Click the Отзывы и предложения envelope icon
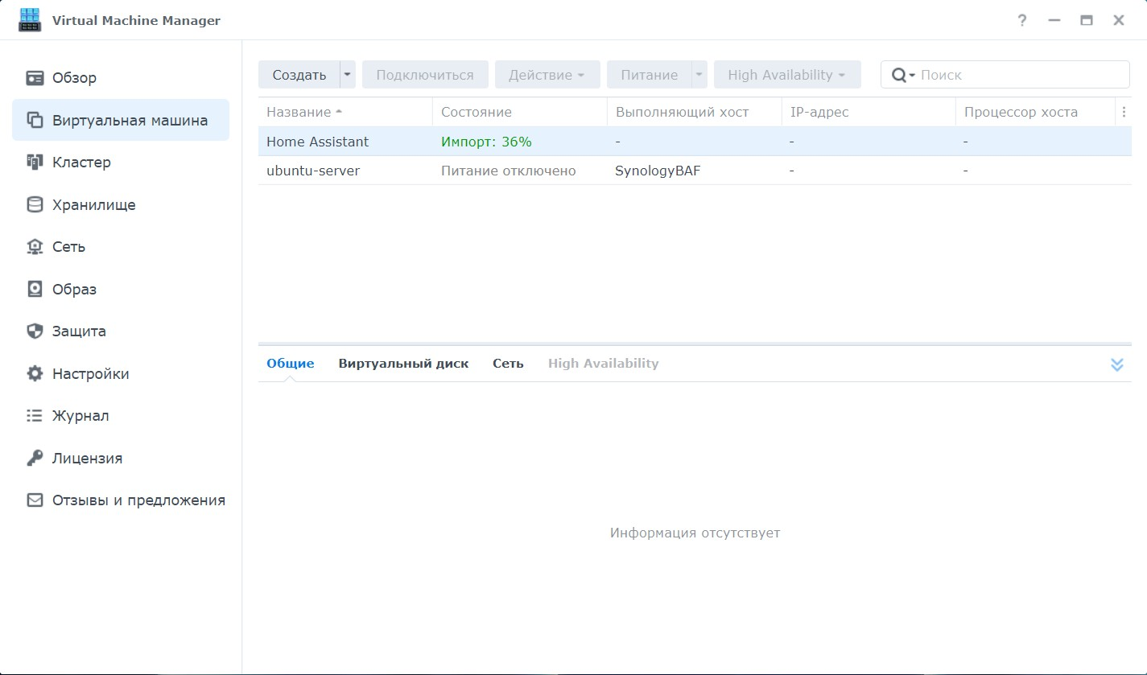 pyautogui.click(x=35, y=500)
